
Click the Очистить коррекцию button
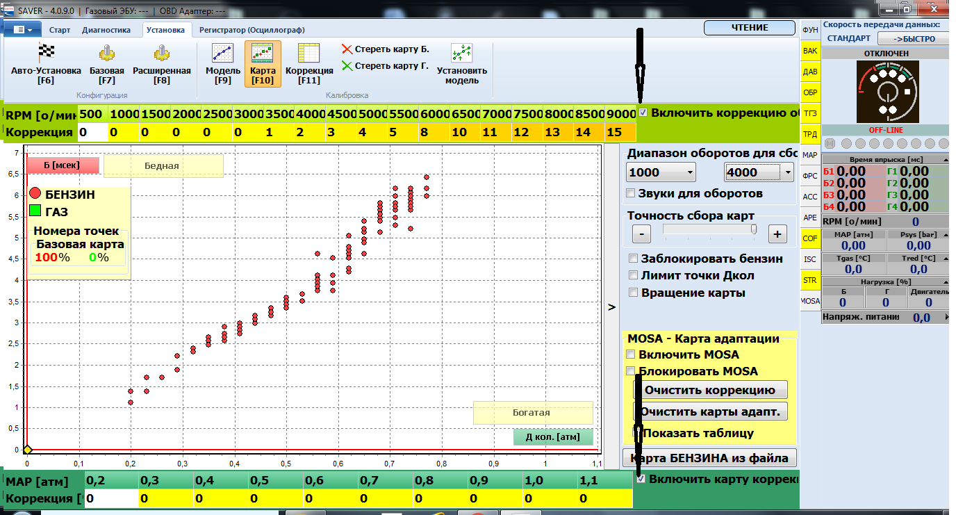709,390
